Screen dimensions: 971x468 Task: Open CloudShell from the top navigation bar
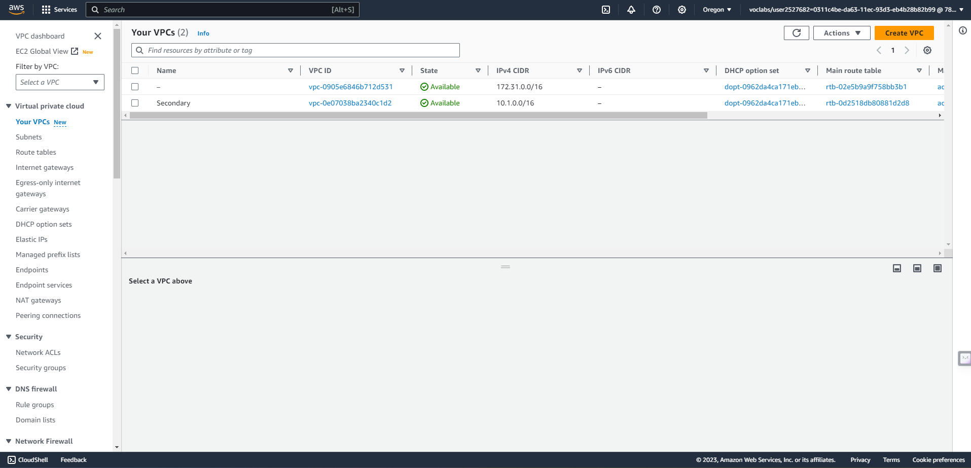[606, 10]
